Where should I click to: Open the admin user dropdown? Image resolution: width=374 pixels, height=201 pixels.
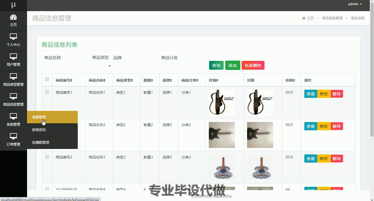coord(355,4)
